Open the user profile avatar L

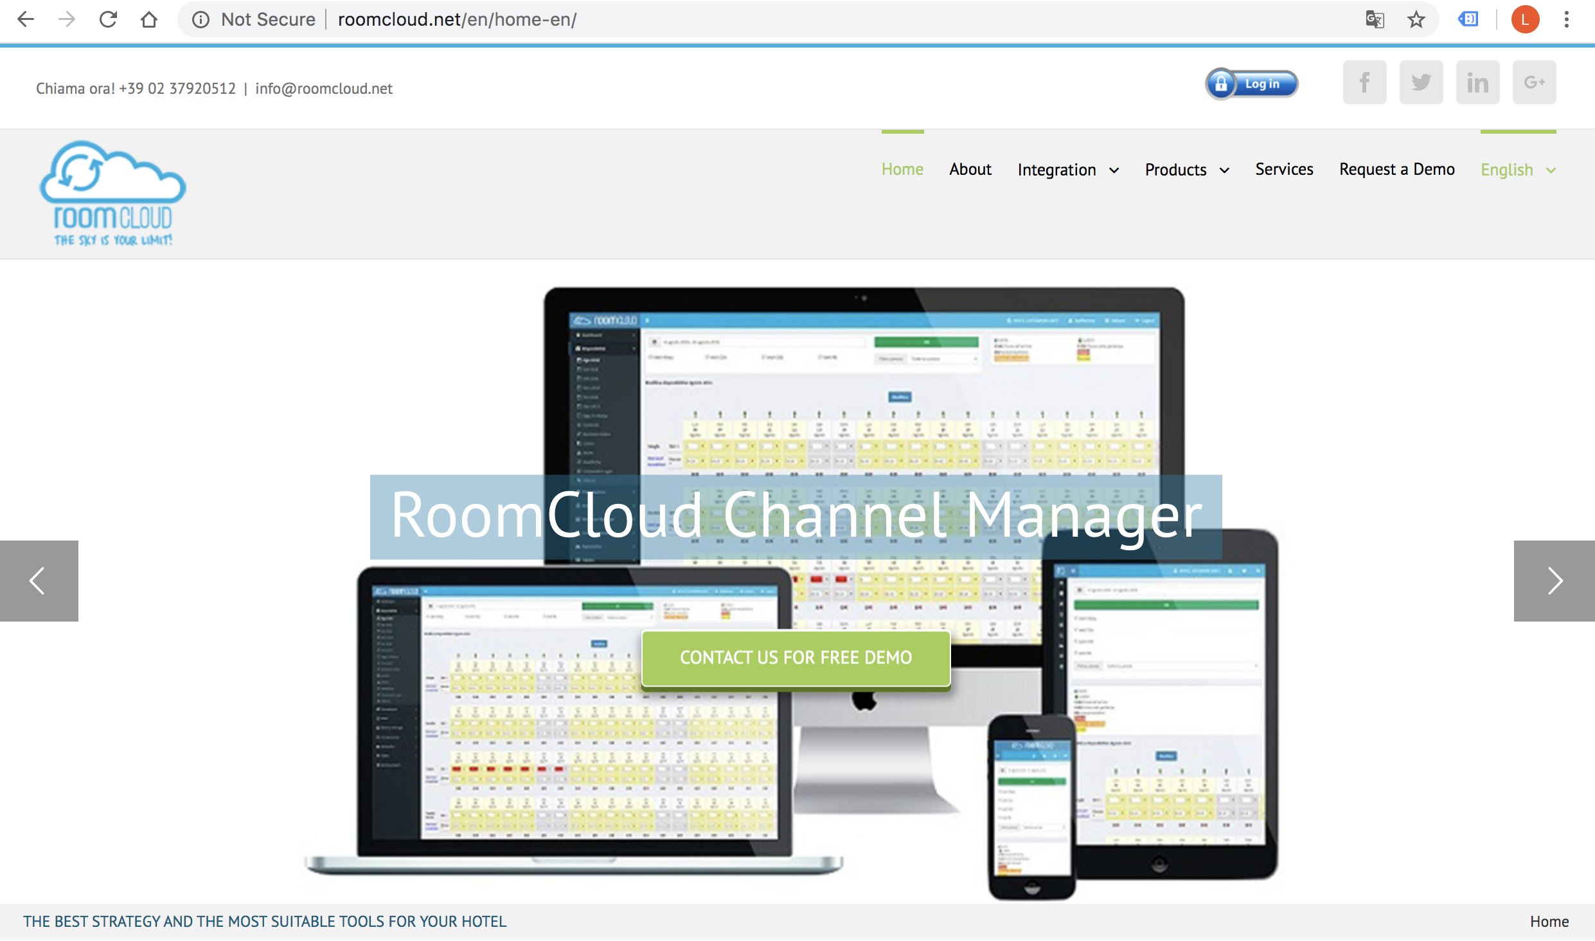pyautogui.click(x=1525, y=19)
